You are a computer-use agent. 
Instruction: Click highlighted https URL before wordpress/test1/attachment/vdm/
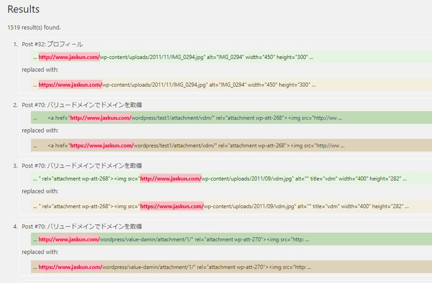click(x=102, y=146)
